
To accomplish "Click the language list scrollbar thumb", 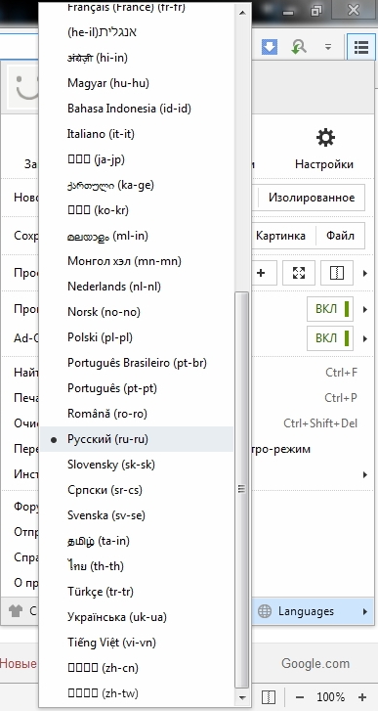I will [241, 489].
